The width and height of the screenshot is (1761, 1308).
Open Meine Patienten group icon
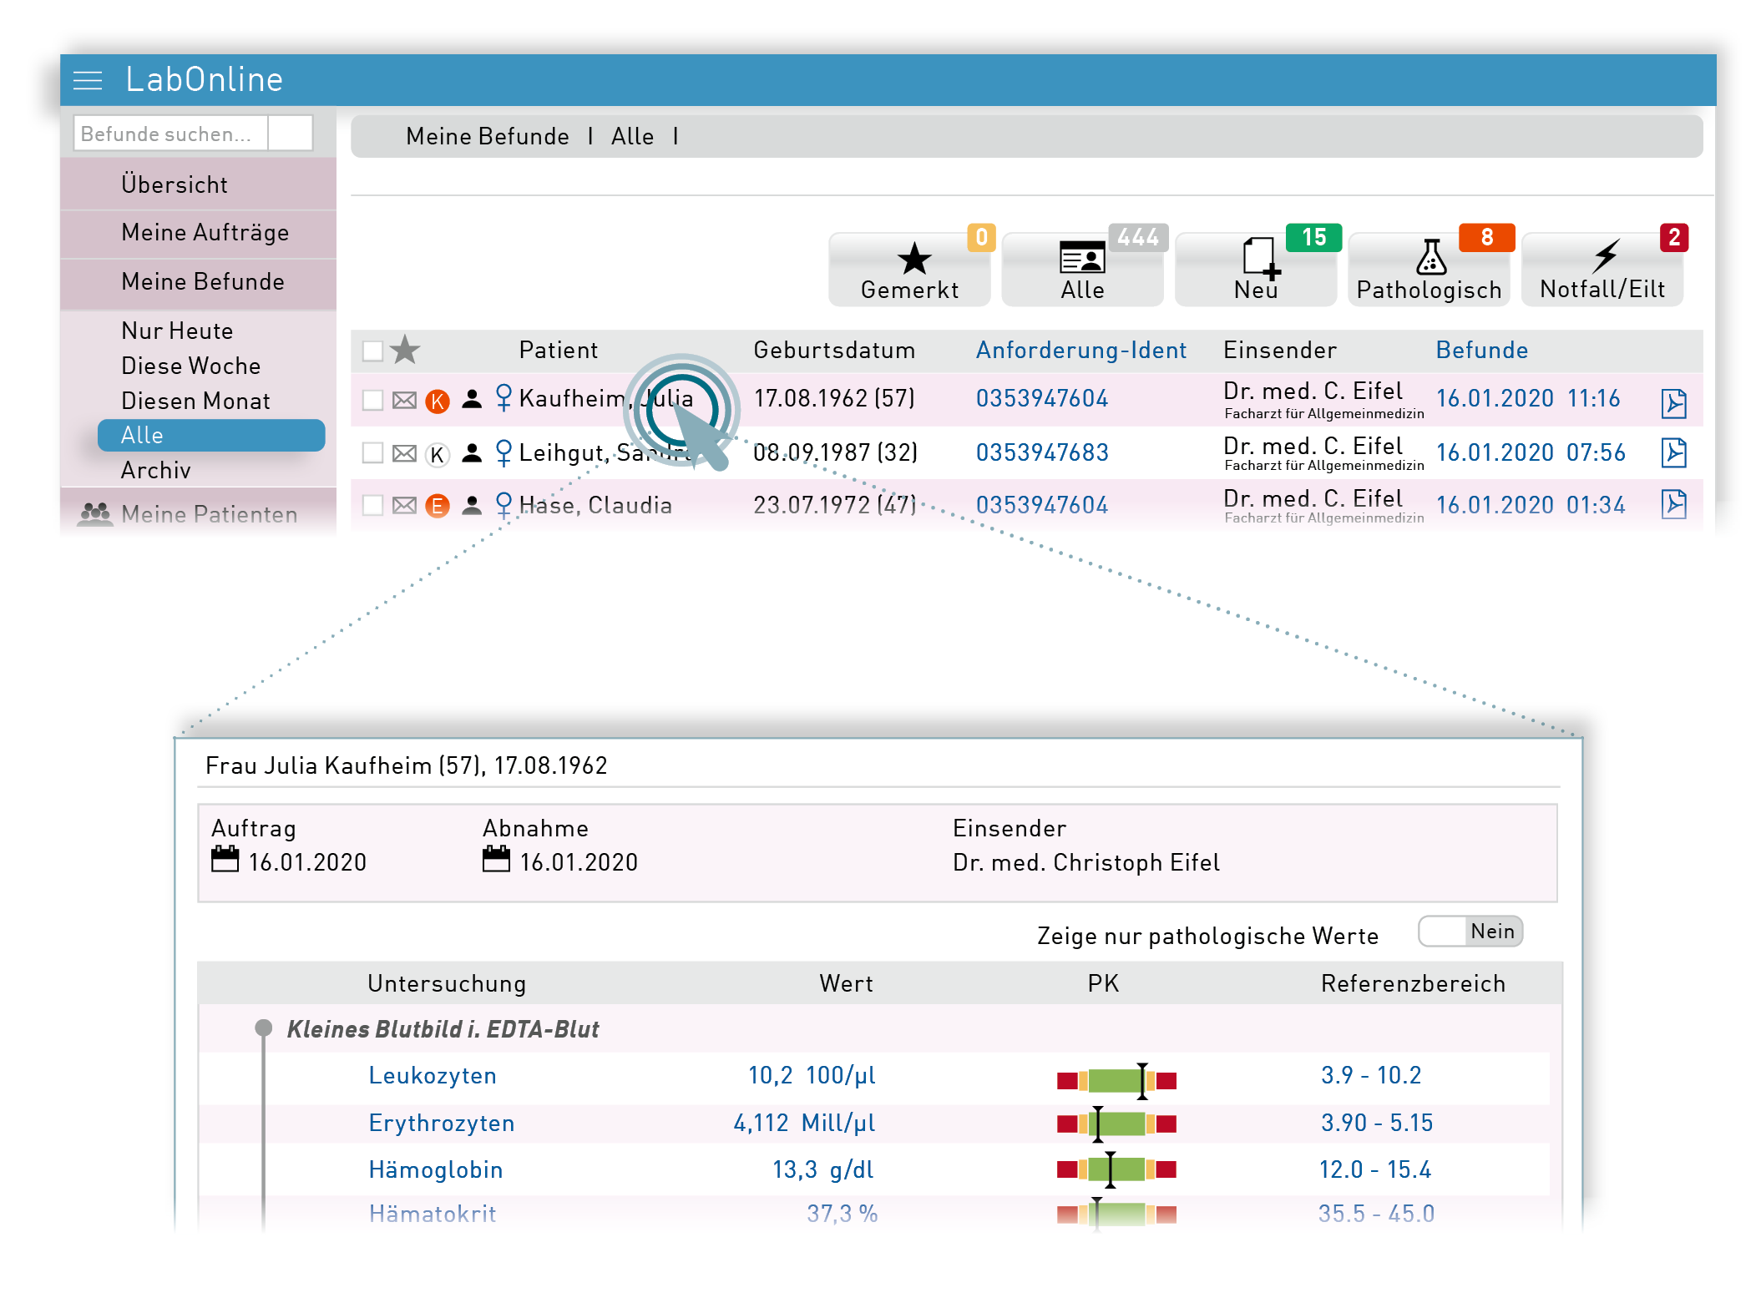coord(94,513)
